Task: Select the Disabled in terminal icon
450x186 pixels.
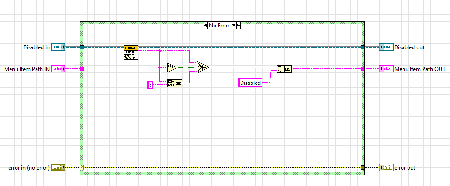Action: [x=58, y=47]
